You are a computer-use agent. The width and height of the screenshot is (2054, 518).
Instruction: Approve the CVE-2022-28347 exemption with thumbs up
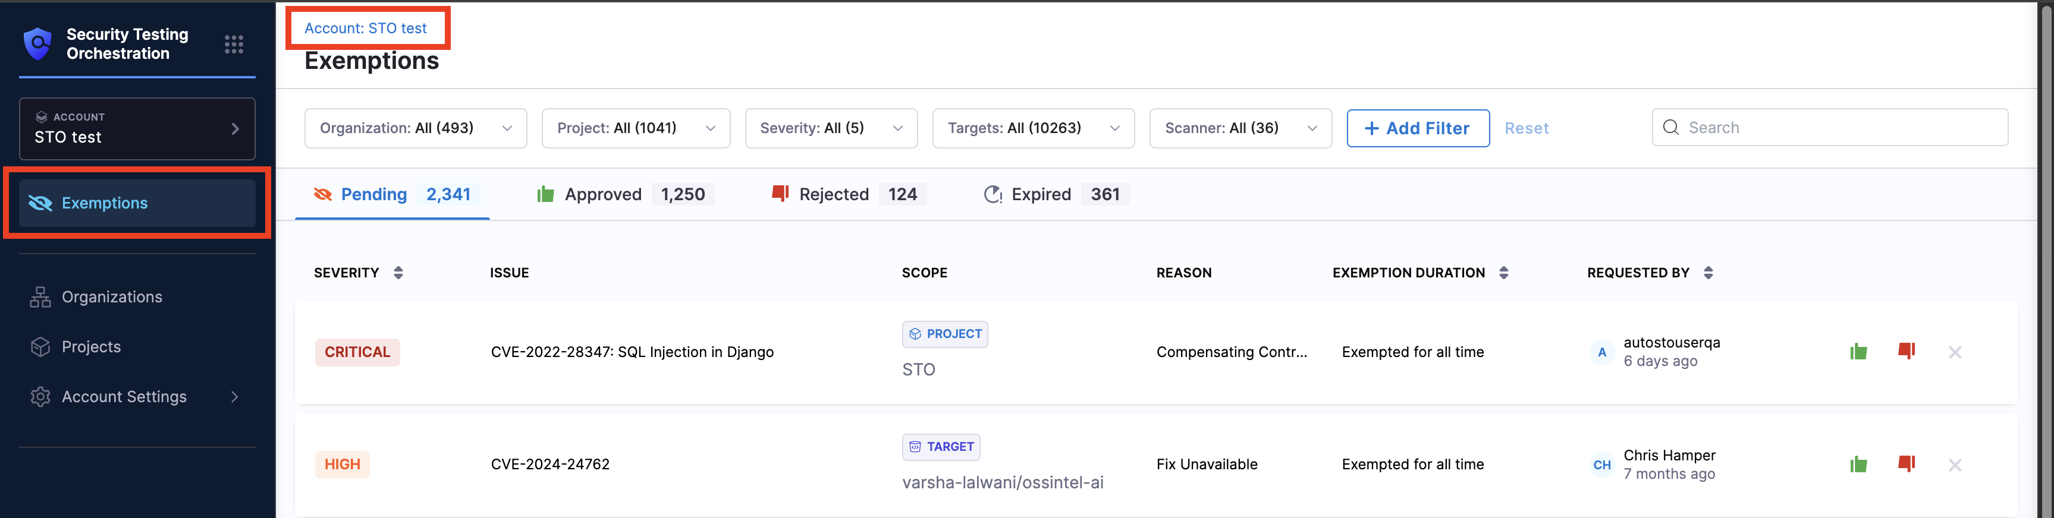pos(1858,352)
